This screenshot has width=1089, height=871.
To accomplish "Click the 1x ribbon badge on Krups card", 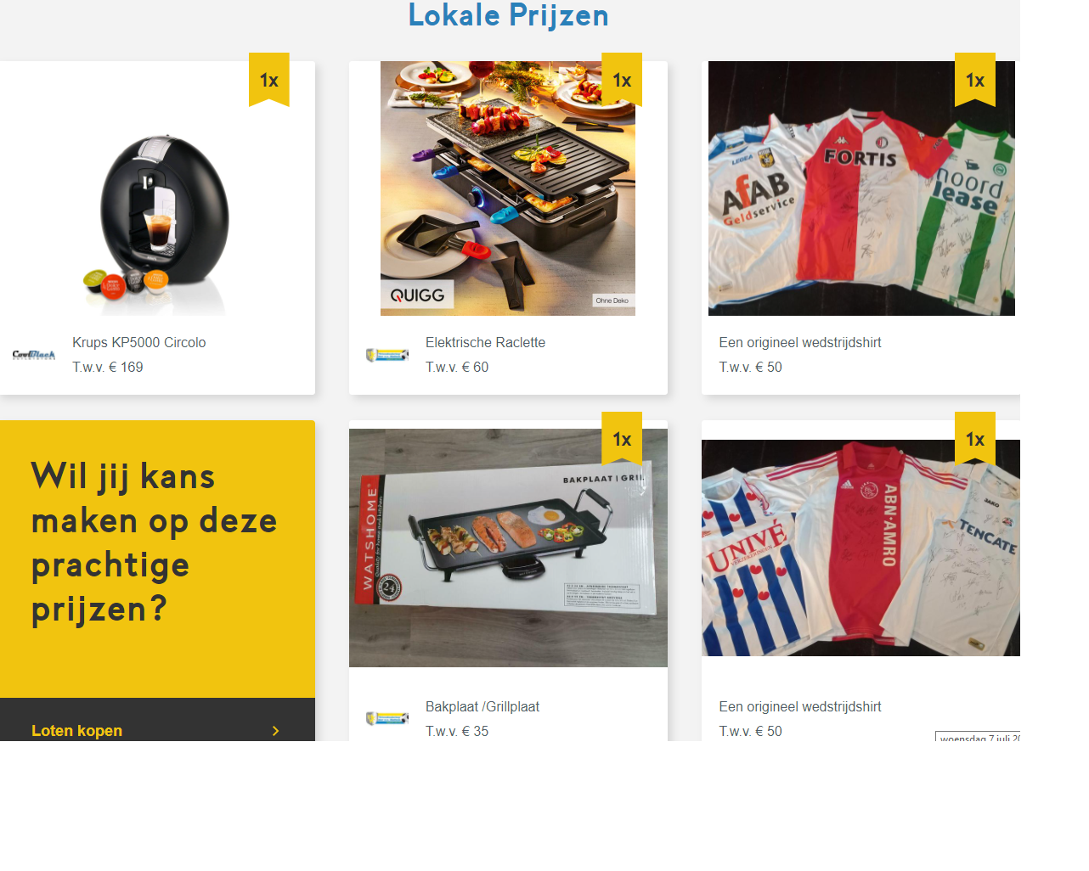I will coord(269,80).
